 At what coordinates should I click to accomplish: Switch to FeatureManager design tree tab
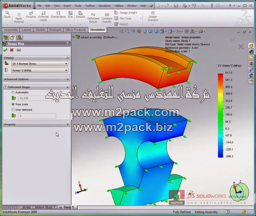pyautogui.click(x=5, y=37)
